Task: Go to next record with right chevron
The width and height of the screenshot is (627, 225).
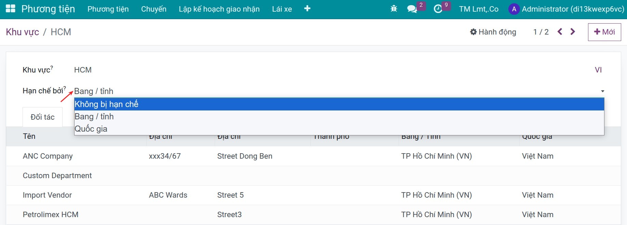Action: [x=573, y=32]
